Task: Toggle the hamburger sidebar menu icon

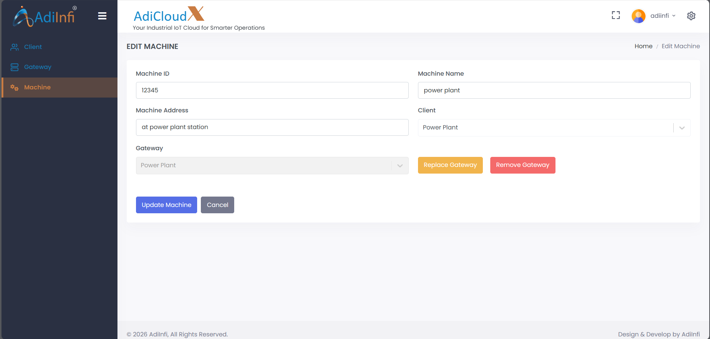Action: point(102,16)
